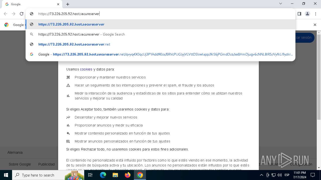Select the Google tab

pyautogui.click(x=32, y=4)
